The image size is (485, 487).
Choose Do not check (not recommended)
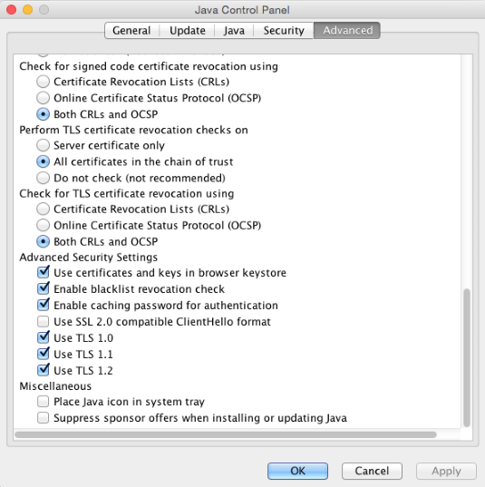43,178
